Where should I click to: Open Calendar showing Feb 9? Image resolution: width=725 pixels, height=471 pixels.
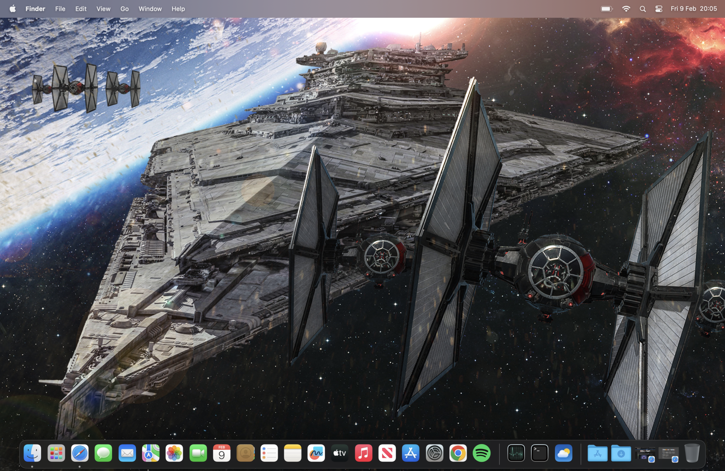tap(221, 453)
